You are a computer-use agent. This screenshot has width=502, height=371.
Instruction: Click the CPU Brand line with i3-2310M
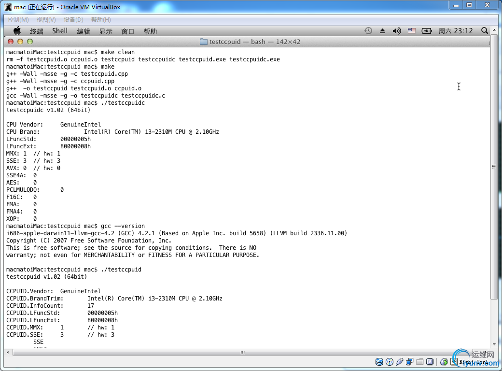pos(112,132)
